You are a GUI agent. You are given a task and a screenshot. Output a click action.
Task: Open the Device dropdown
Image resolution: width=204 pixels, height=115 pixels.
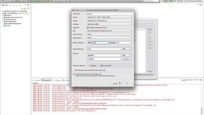110,17
